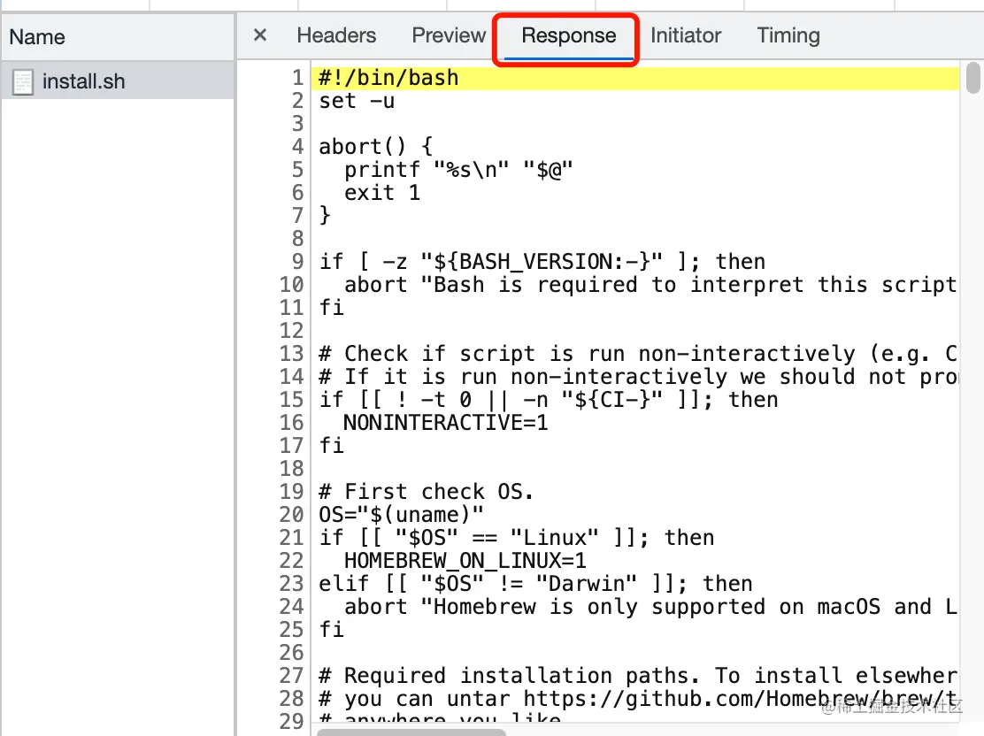The width and height of the screenshot is (984, 736).
Task: Click the 'elif [[ "$OS" != "Darwin"' line
Action: click(x=535, y=584)
